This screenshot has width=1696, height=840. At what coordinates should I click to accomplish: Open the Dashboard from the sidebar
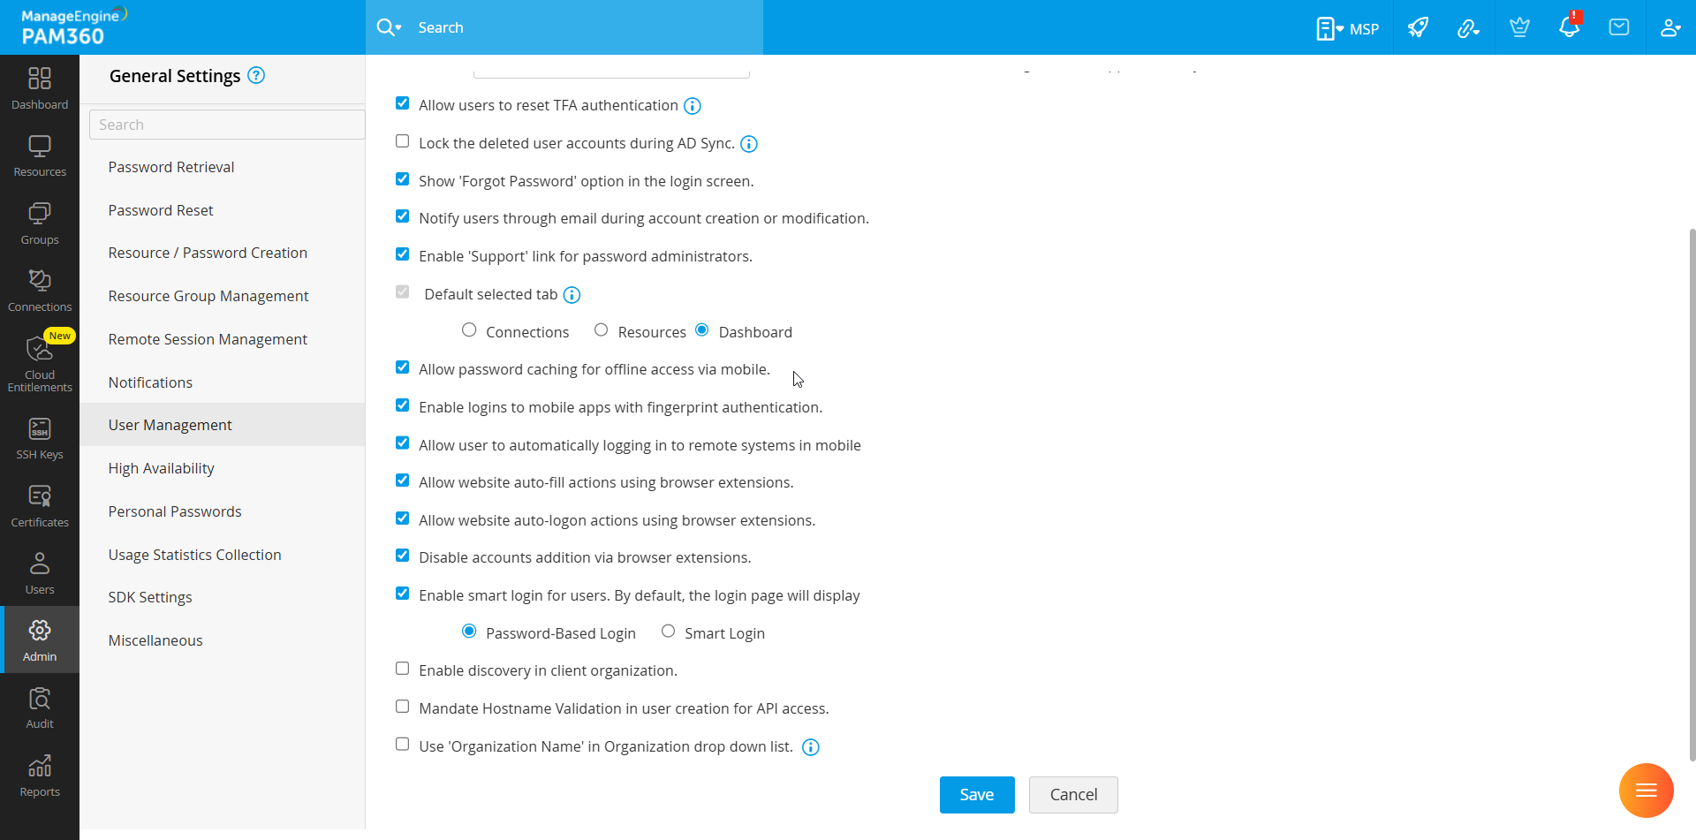pos(39,87)
